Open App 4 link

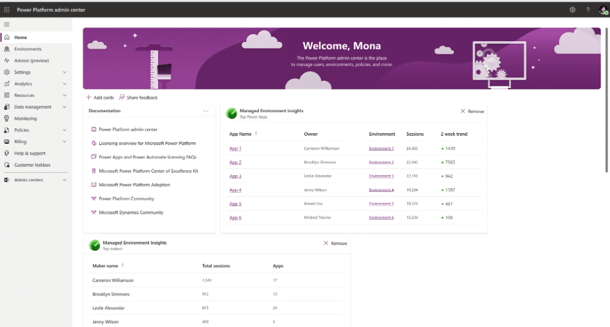click(236, 190)
